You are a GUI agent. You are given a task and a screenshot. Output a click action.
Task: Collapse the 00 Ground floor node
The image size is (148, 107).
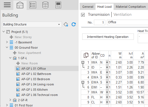point(7,47)
